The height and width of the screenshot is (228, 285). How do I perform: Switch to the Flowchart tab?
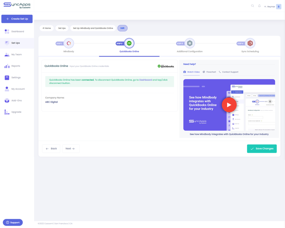(x=209, y=72)
